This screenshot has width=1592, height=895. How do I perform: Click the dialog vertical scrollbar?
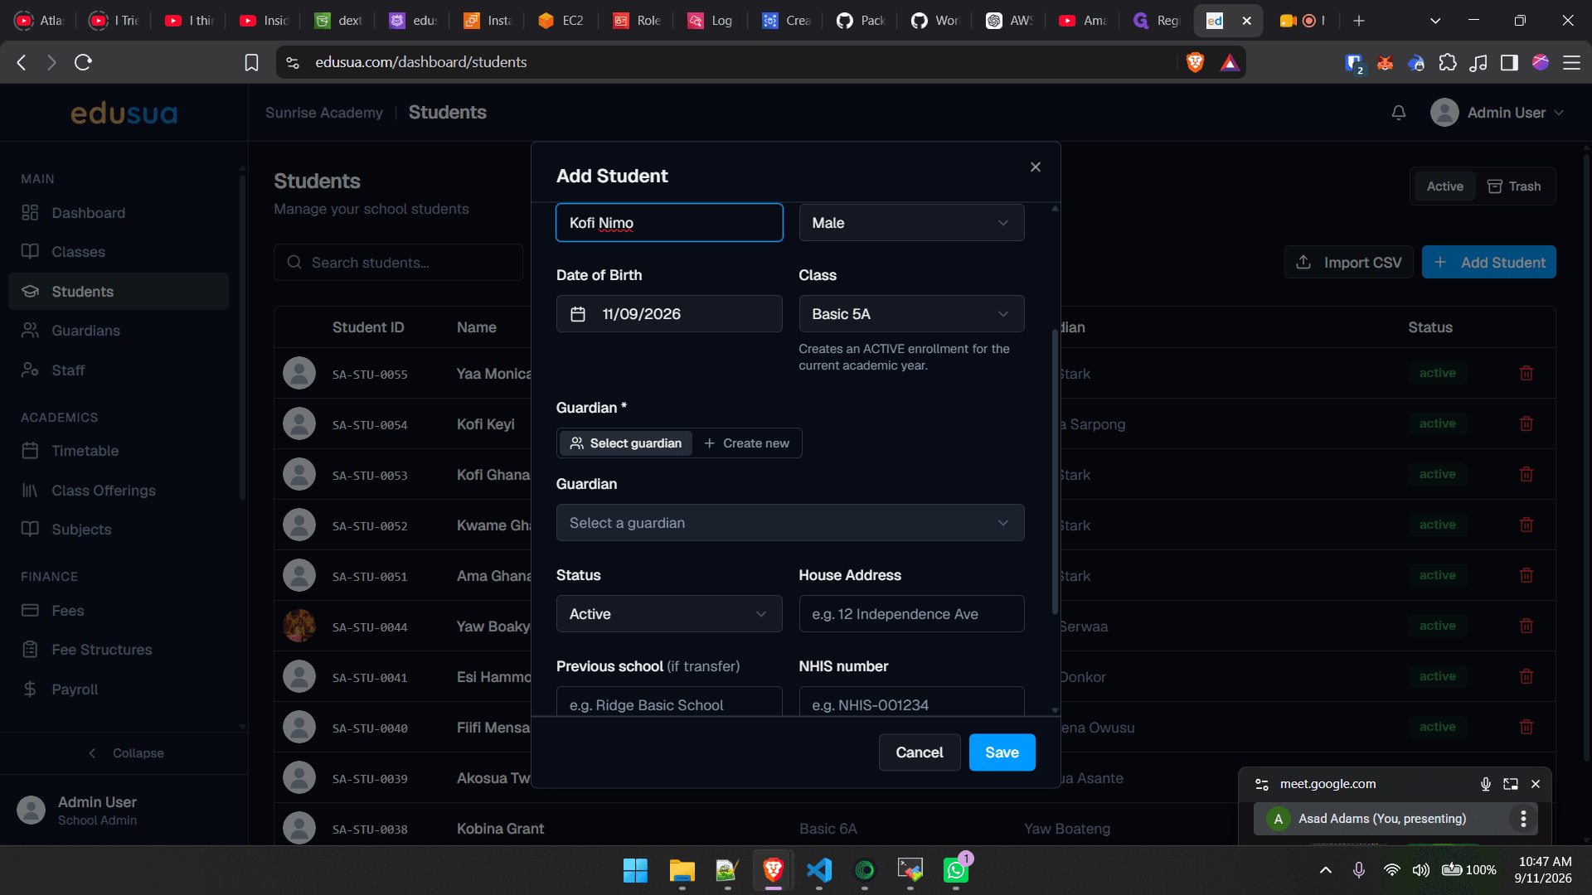[x=1055, y=471]
